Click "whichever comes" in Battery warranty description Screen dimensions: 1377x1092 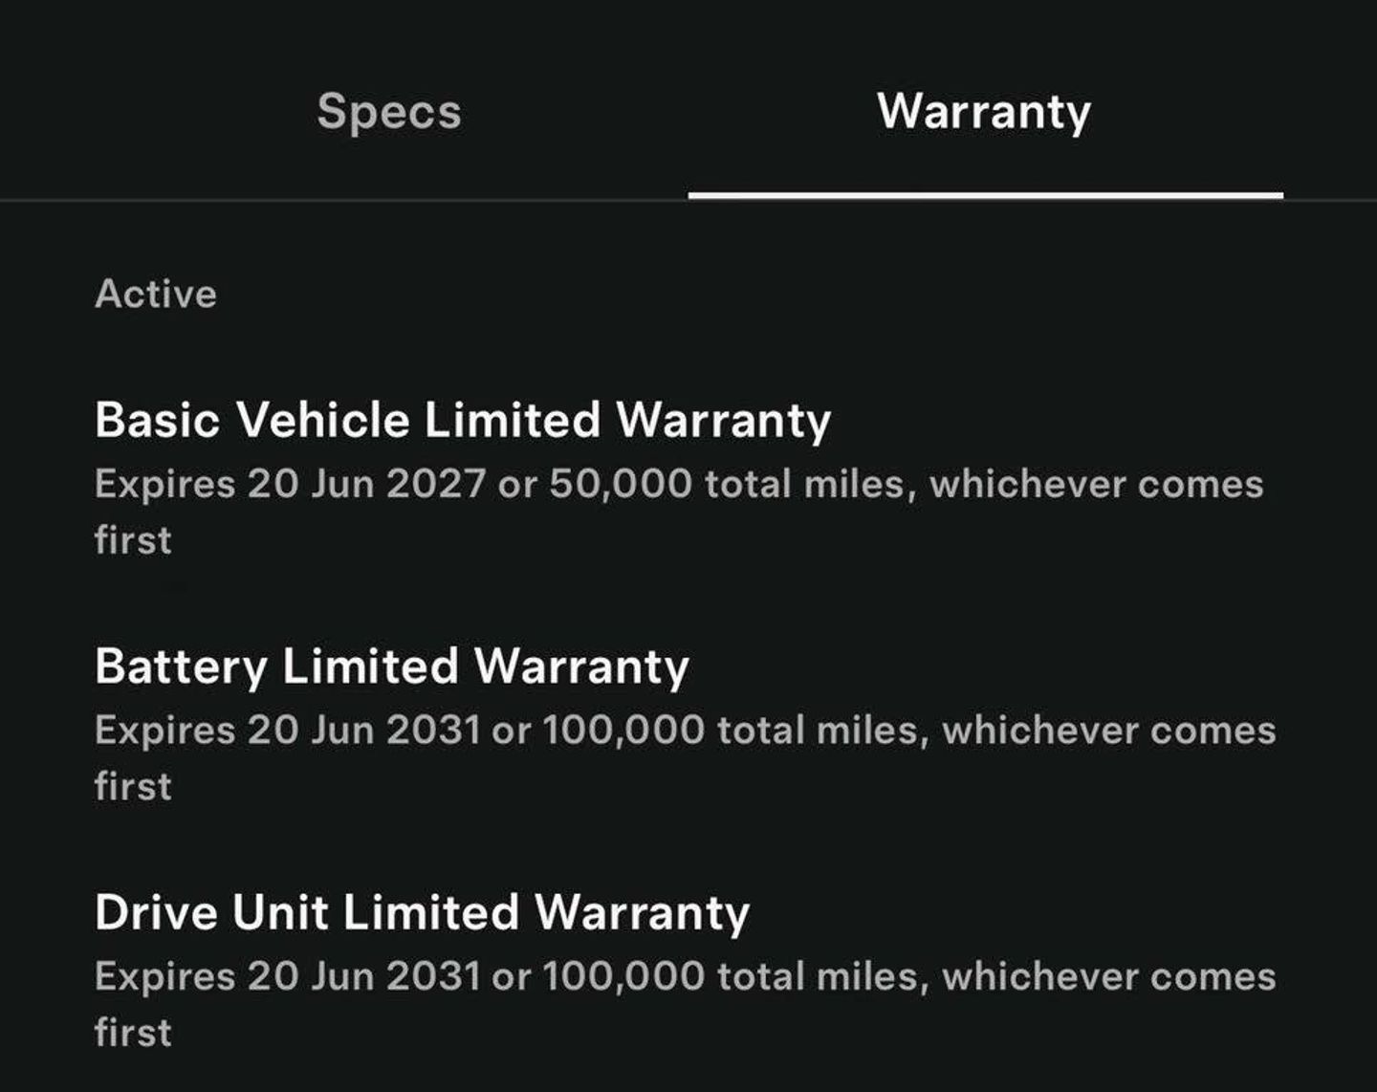pyautogui.click(x=1108, y=731)
